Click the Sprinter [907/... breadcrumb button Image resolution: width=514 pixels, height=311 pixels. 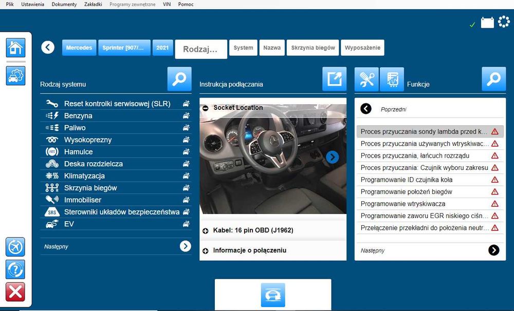point(124,47)
